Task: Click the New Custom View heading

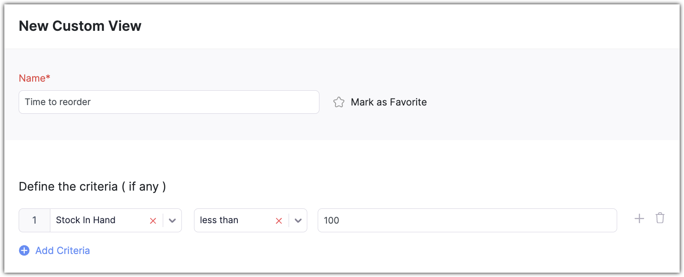Action: tap(80, 26)
